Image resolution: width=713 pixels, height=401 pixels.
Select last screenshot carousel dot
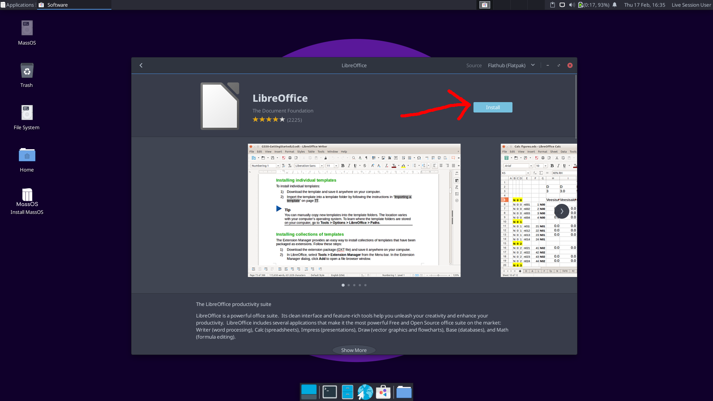[x=365, y=285]
